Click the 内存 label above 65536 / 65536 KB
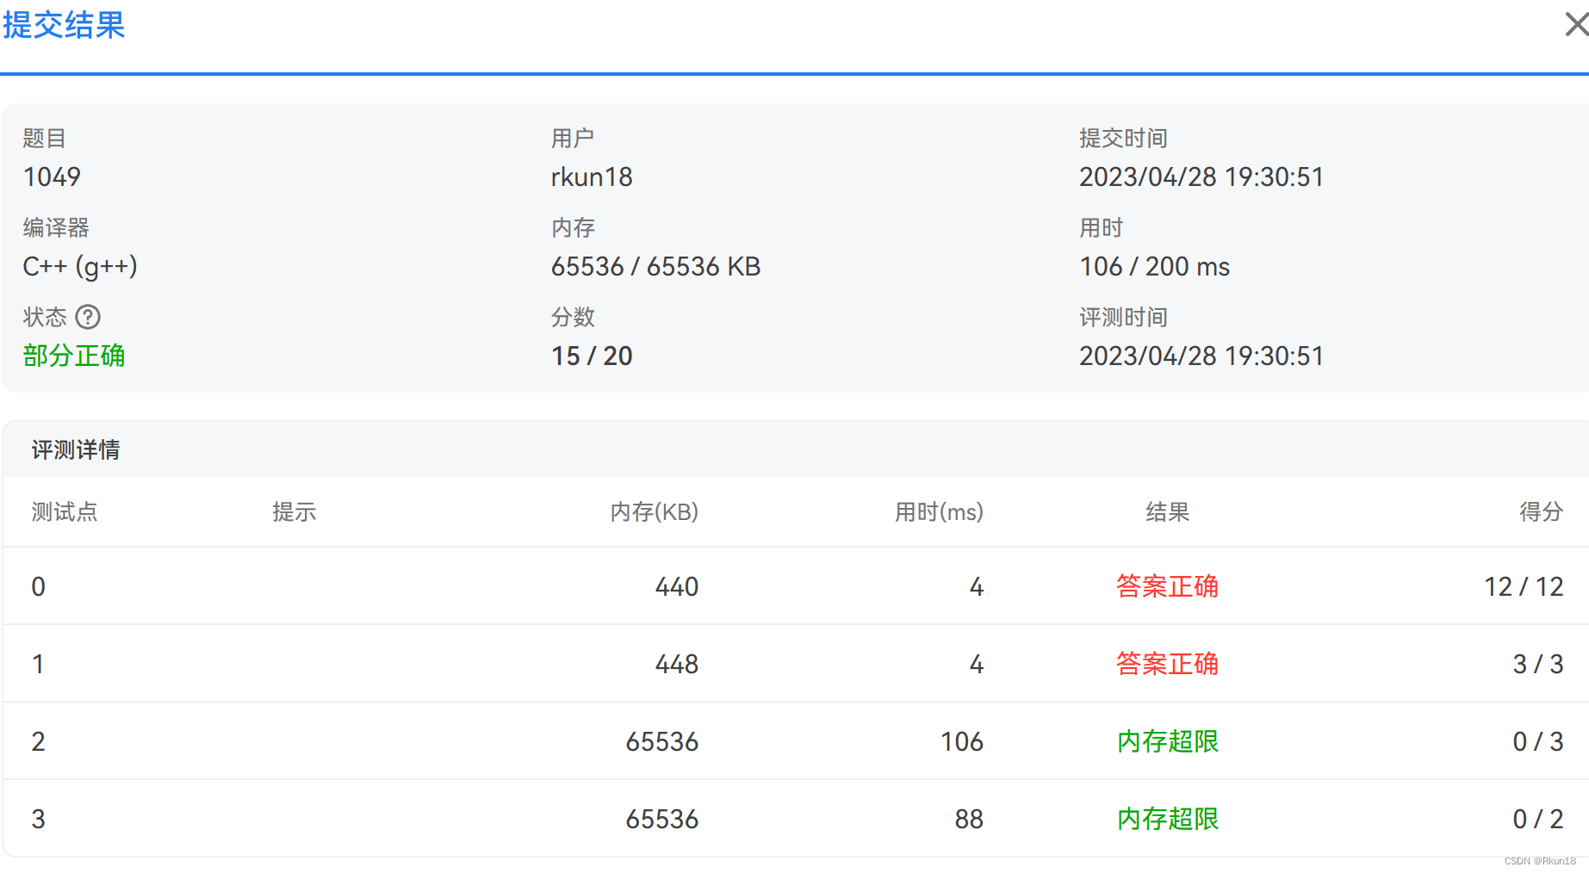1589x873 pixels. pyautogui.click(x=573, y=227)
